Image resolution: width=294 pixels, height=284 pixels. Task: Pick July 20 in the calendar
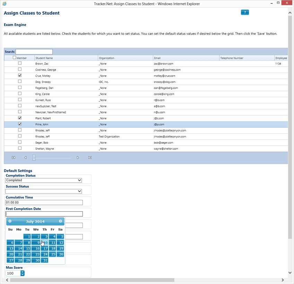tap(10, 254)
